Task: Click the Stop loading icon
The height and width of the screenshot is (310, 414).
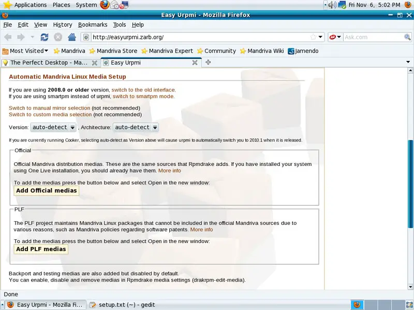Action: (58, 37)
